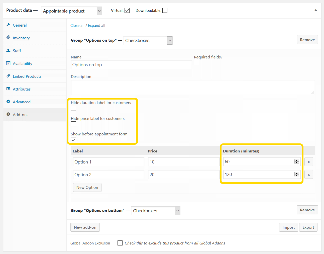The width and height of the screenshot is (324, 254).
Task: Click the Attributes list icon
Action: [x=9, y=89]
